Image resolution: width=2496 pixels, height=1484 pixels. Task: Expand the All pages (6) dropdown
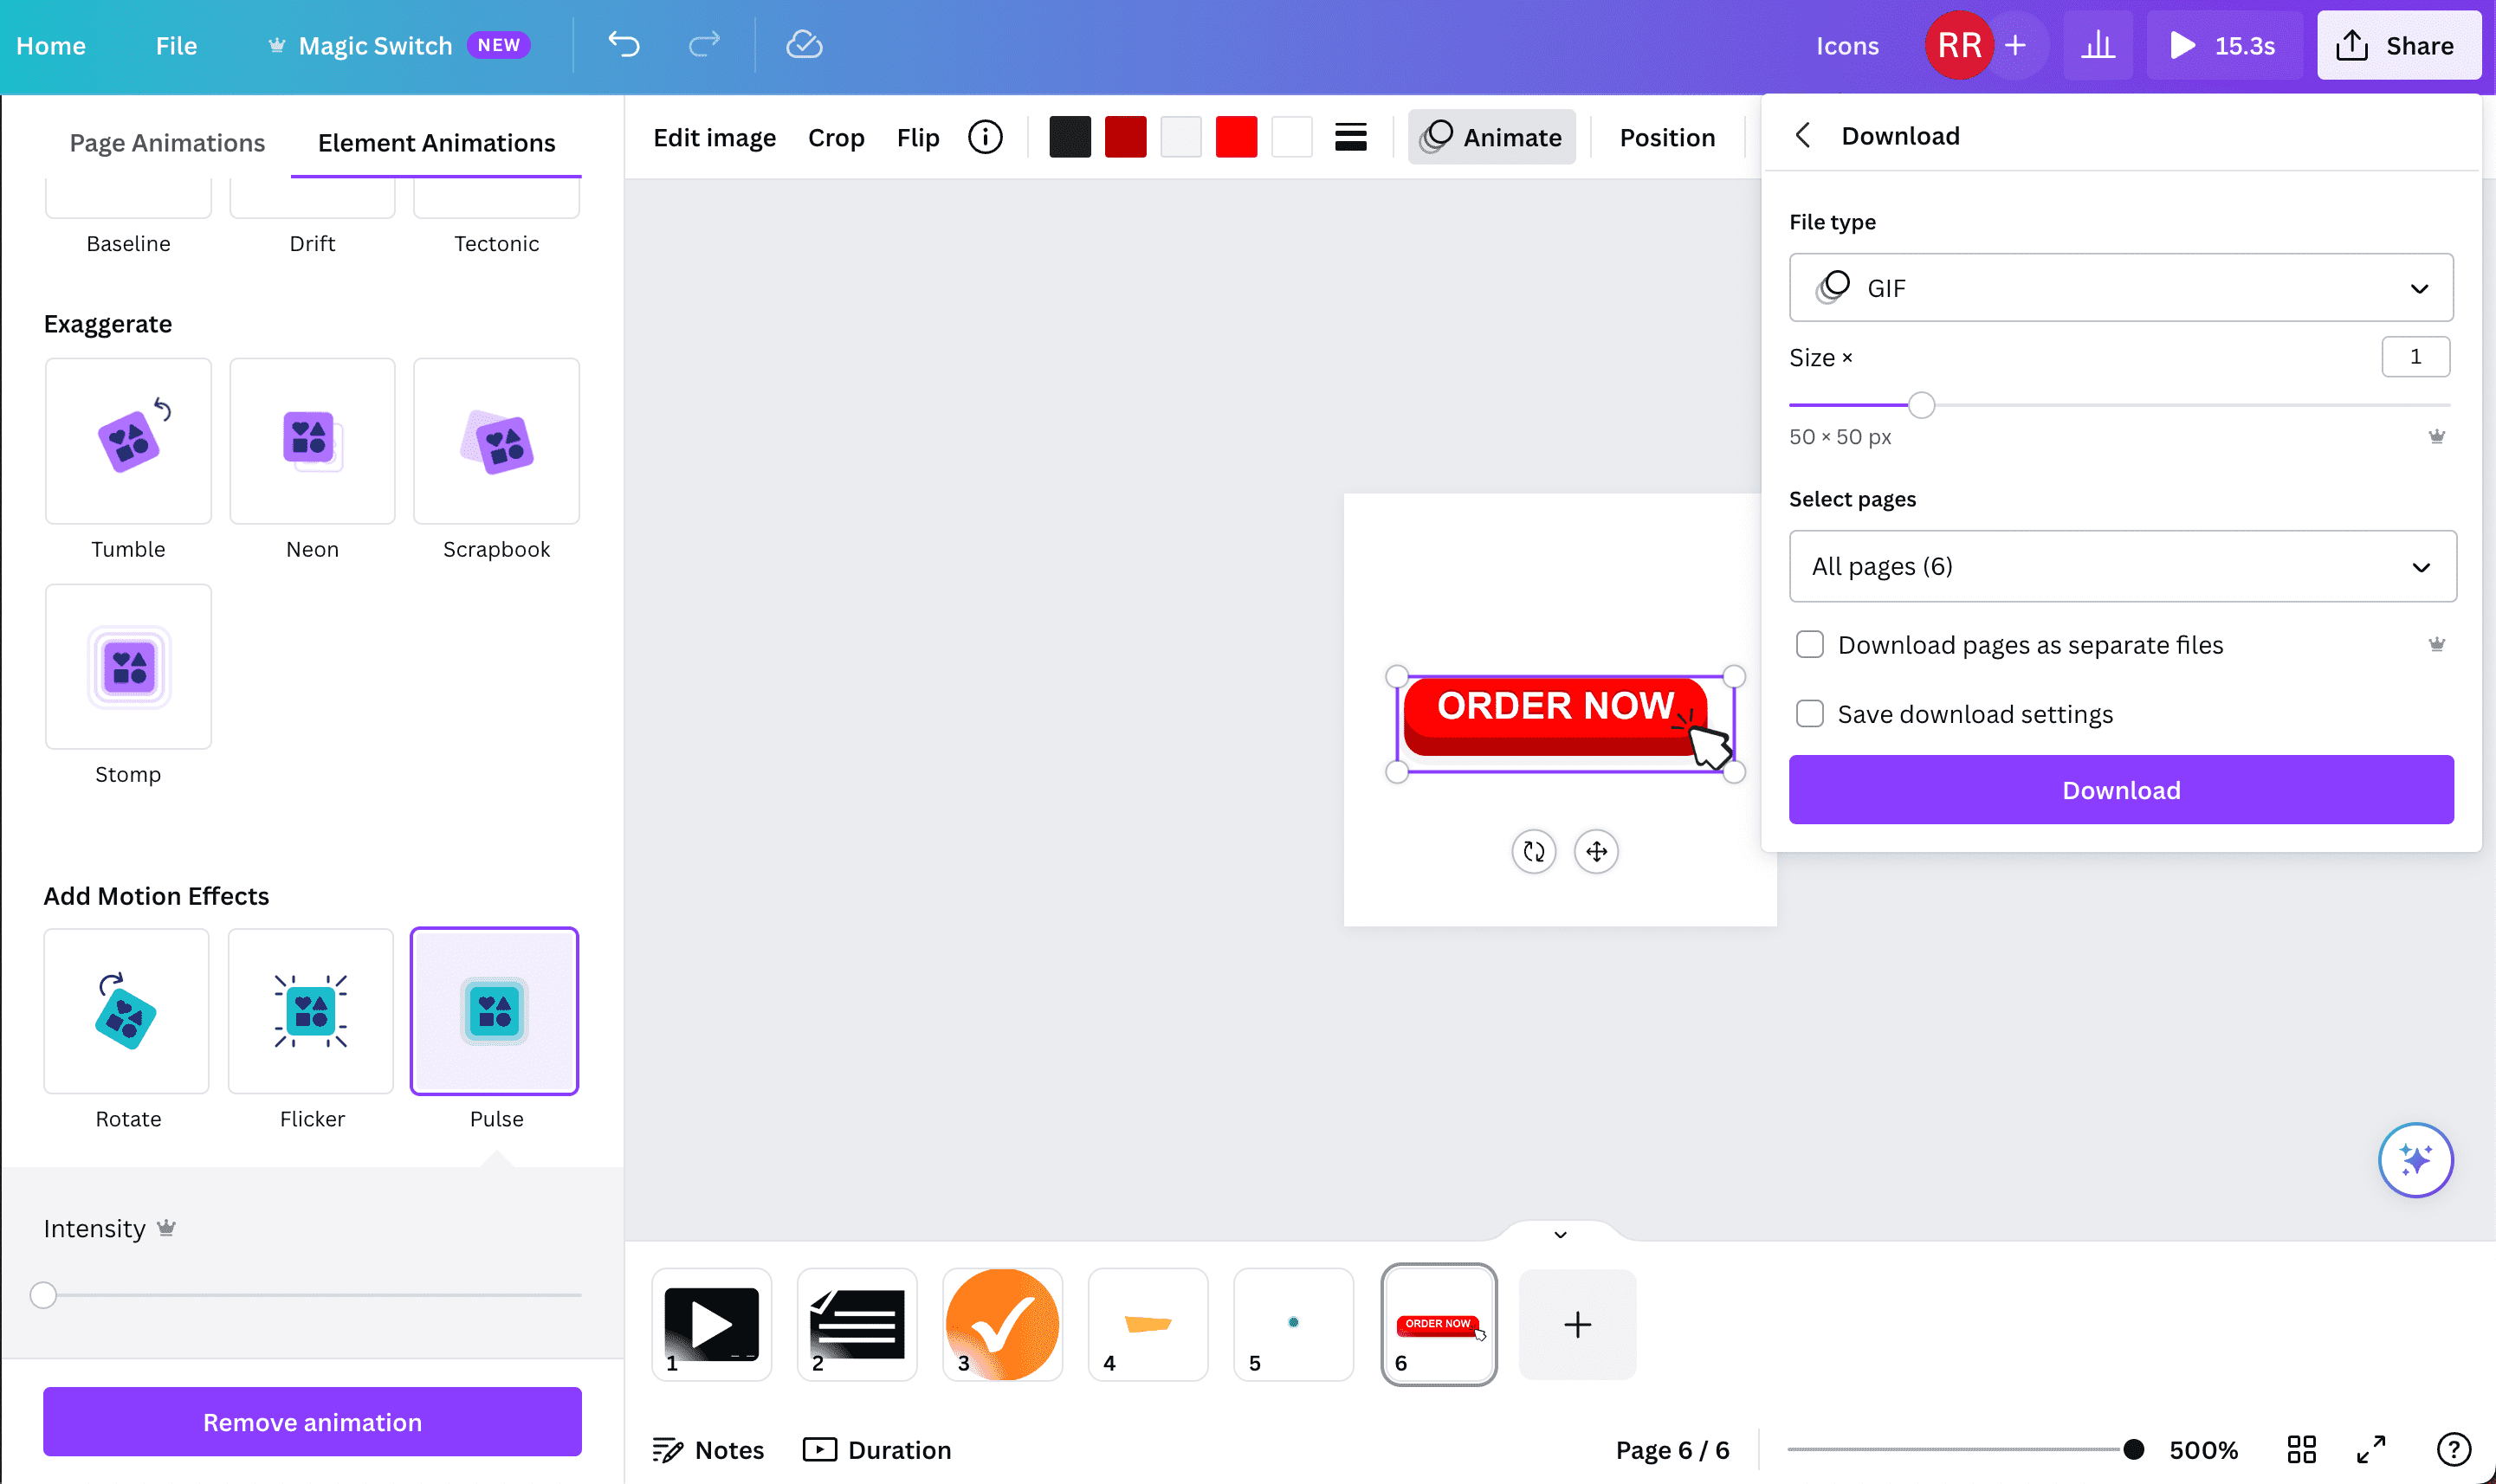tap(2121, 567)
